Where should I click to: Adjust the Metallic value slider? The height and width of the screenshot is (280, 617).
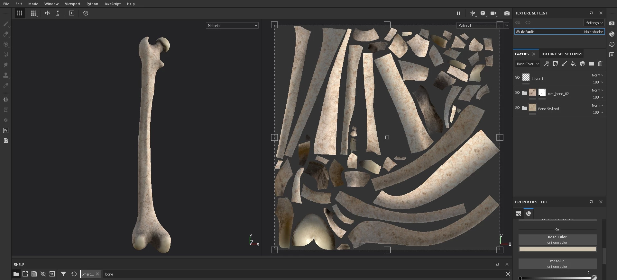coord(555,278)
